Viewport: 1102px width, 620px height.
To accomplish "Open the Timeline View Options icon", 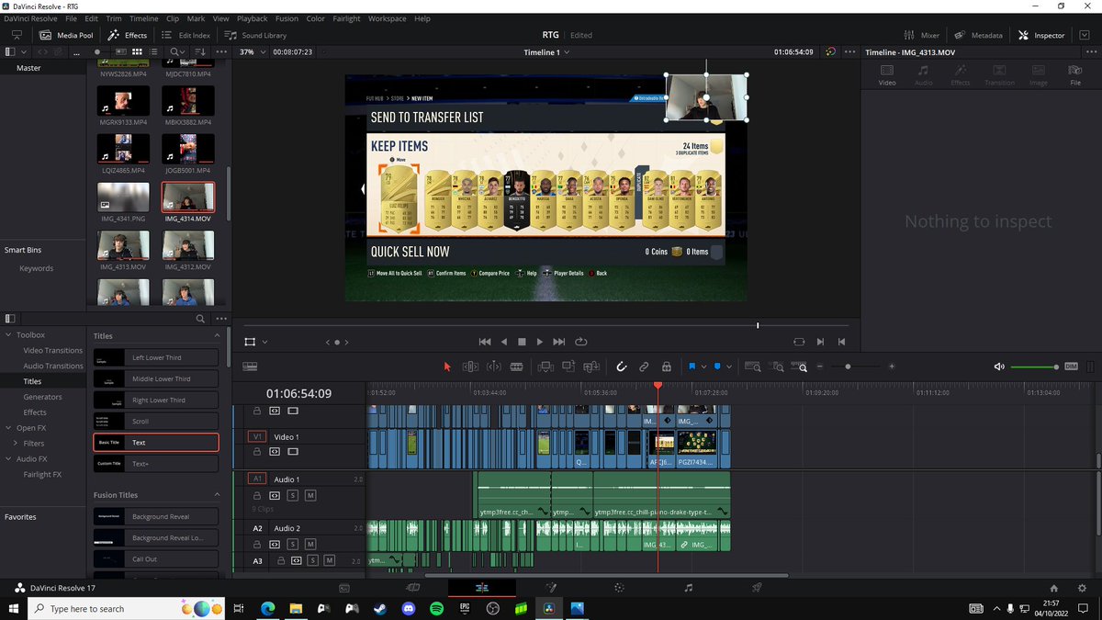I will click(250, 366).
